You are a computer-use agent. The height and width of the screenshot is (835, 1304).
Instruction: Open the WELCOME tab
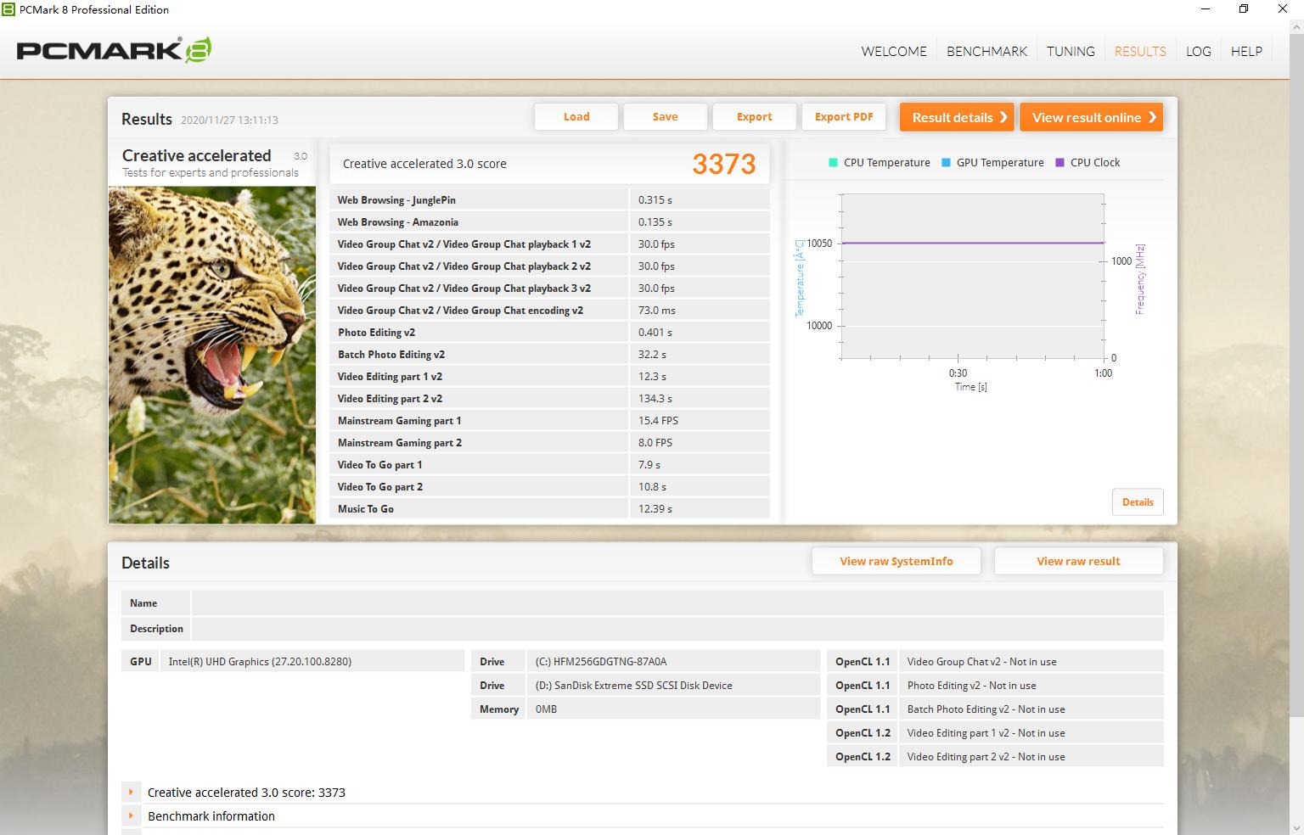[x=894, y=51]
